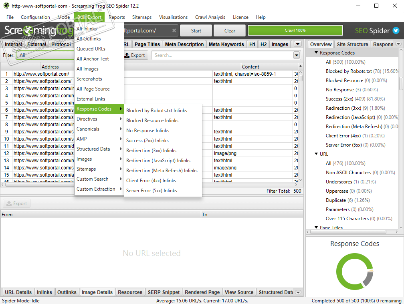This screenshot has height=304, width=404.
Task: Choose All Outlinks from Bulk Export menu
Action: pyautogui.click(x=99, y=39)
